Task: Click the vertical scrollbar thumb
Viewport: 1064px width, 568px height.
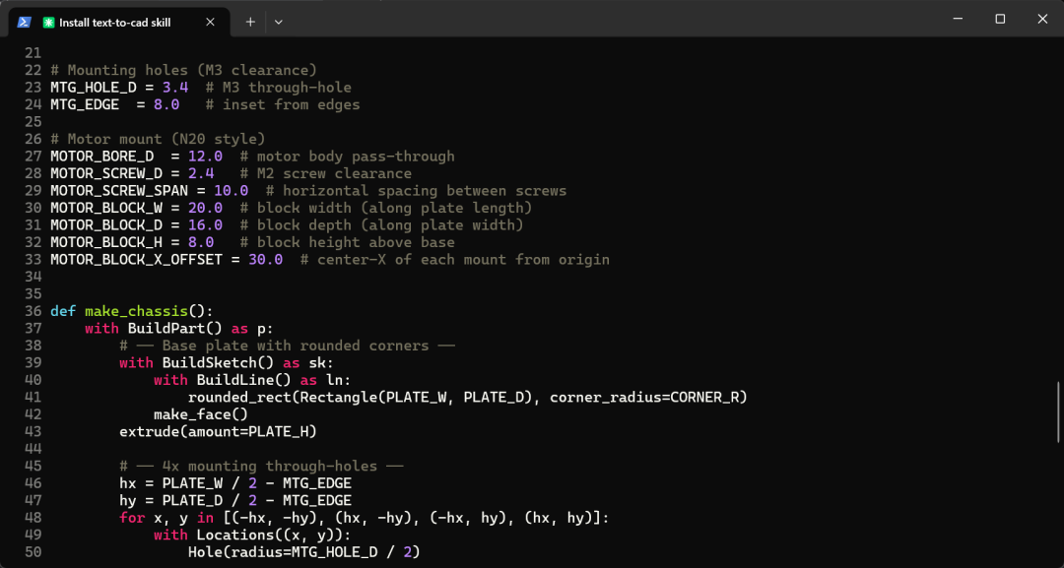Action: (1058, 411)
